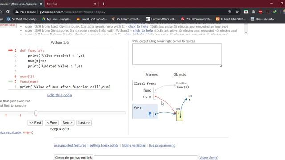285x160 pixels.
Task: Switch to the Visualize Python, Java tab
Action: (x=20, y=4)
